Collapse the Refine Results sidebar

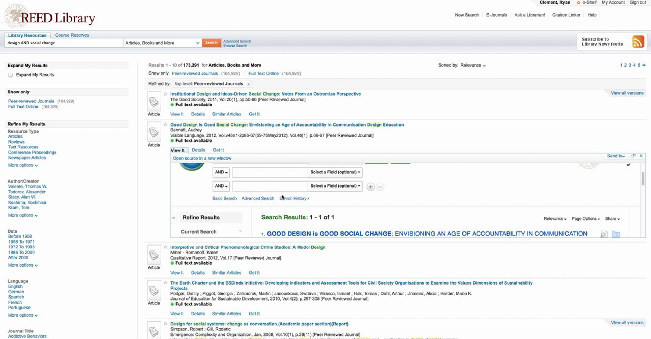(174, 218)
